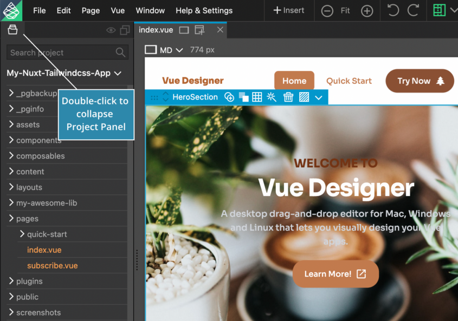Zoom in with the plus circle icon
The width and height of the screenshot is (458, 321).
tap(367, 11)
